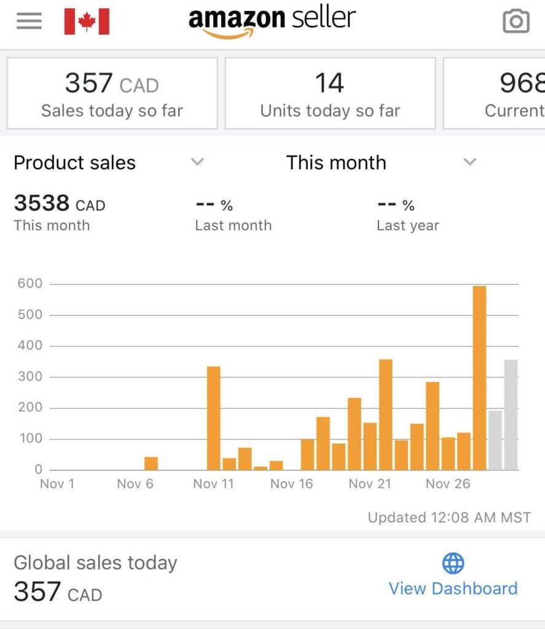Tap the Amazon Seller logo
The height and width of the screenshot is (629, 545).
pyautogui.click(x=272, y=22)
